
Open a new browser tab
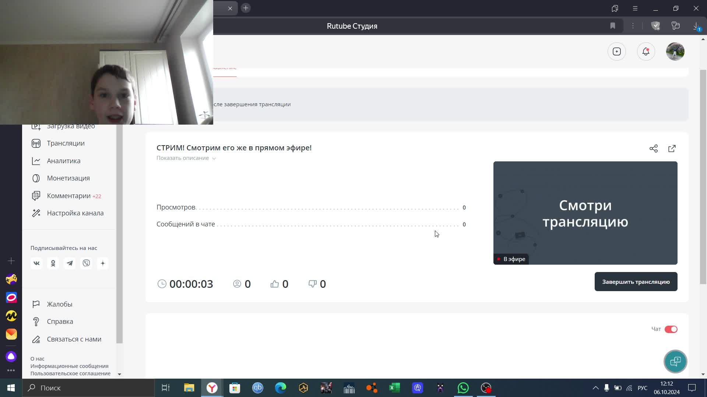(x=246, y=8)
